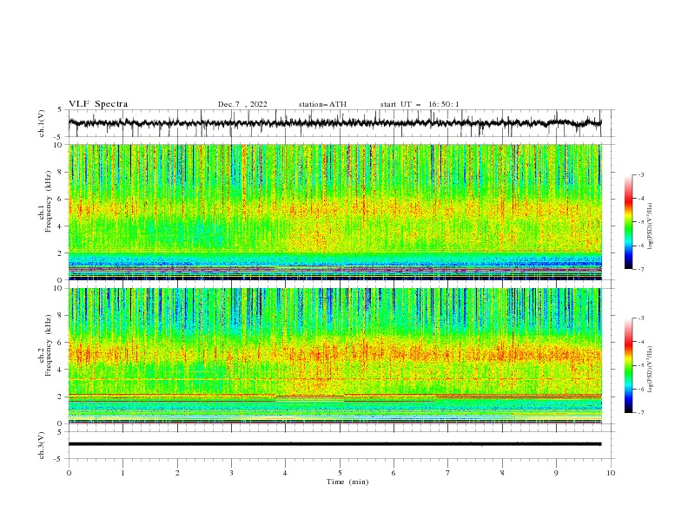This screenshot has height=531, width=688.
Task: Click the time axis tick label '3'
Action: pos(231,473)
